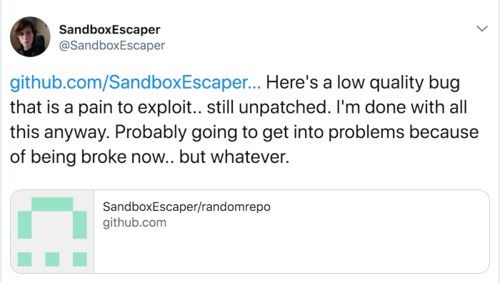Open the SandboxEscaper/randomrepo card title
The height and width of the screenshot is (283, 500).
click(186, 207)
